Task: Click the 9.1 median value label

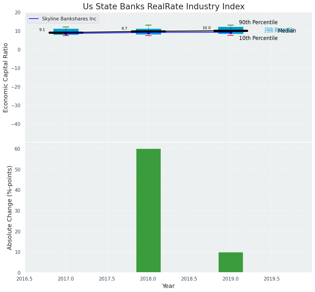Action: (42, 30)
